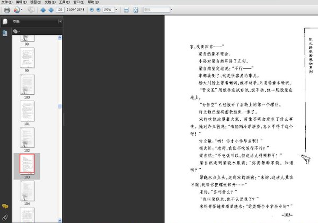Viewport: 318px width, 223px height.
Task: Select the page 101 thumbnail
Action: point(27,110)
